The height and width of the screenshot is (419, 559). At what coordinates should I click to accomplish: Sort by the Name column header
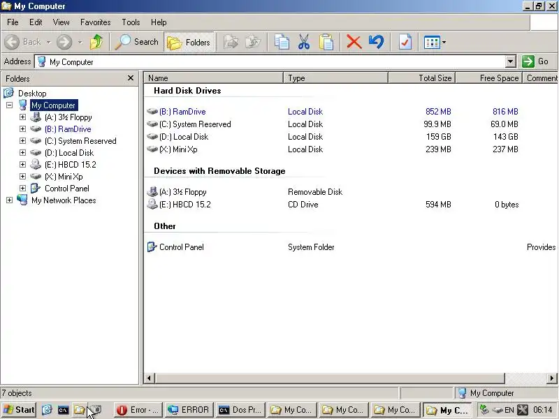pos(213,78)
